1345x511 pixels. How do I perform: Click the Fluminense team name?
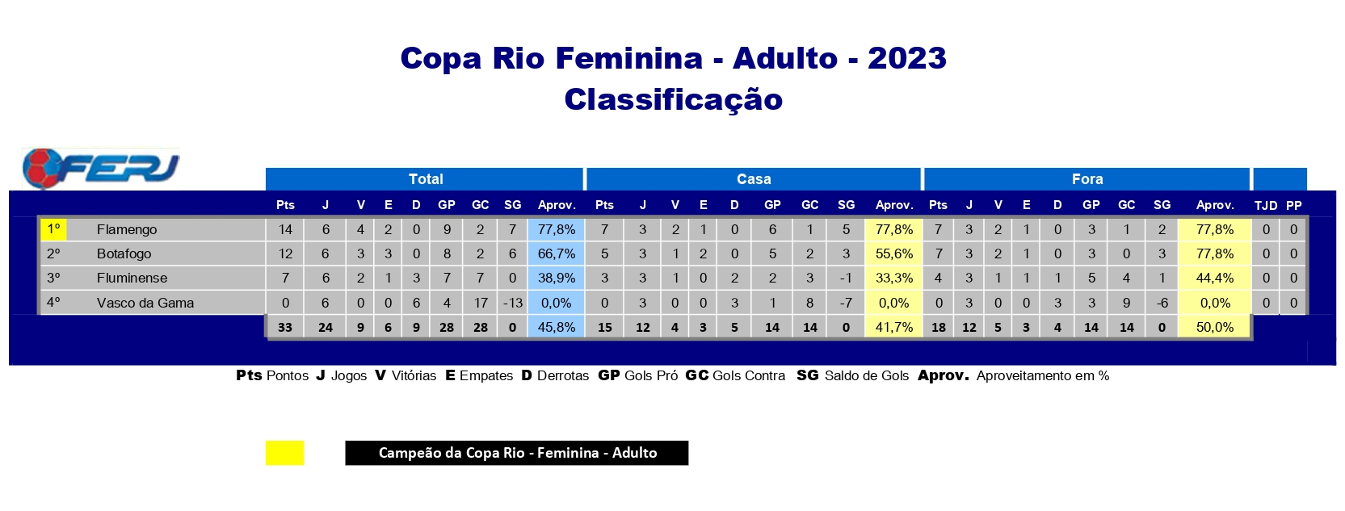pyautogui.click(x=132, y=278)
